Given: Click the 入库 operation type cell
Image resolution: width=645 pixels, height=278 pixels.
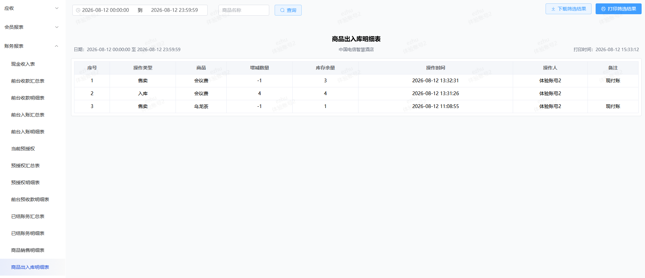Looking at the screenshot, I should point(143,93).
